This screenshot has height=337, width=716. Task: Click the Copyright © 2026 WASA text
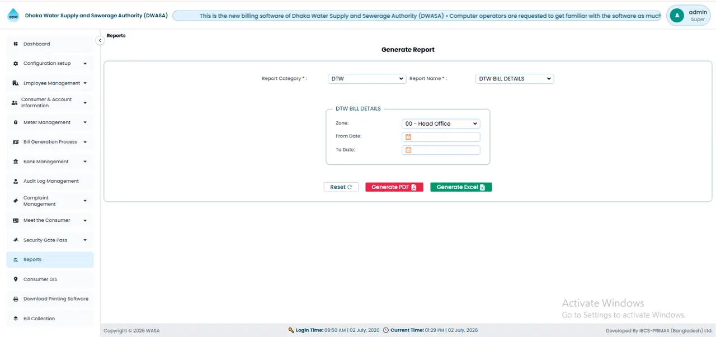coord(131,331)
